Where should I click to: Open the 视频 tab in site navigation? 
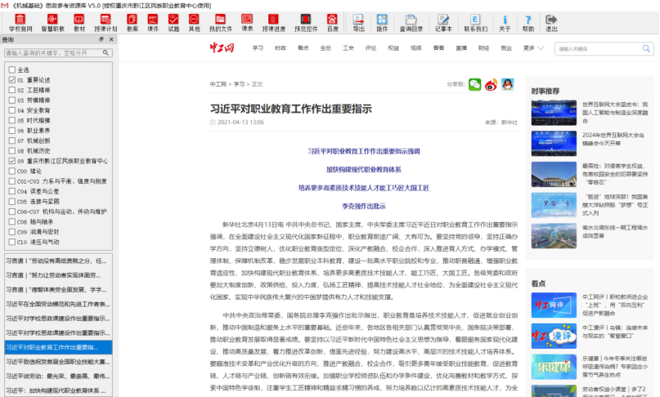pyautogui.click(x=415, y=48)
